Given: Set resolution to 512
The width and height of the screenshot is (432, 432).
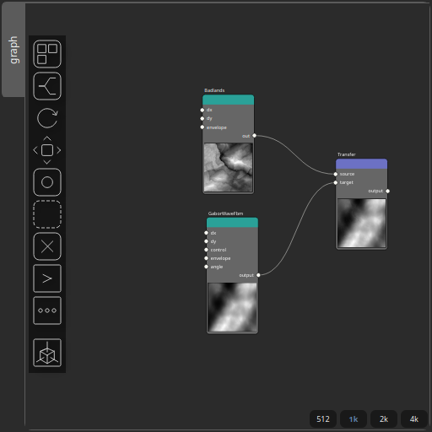Looking at the screenshot, I should (323, 419).
